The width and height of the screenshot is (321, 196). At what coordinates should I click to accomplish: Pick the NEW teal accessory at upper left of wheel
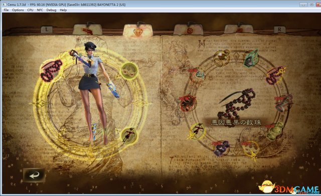[197, 75]
